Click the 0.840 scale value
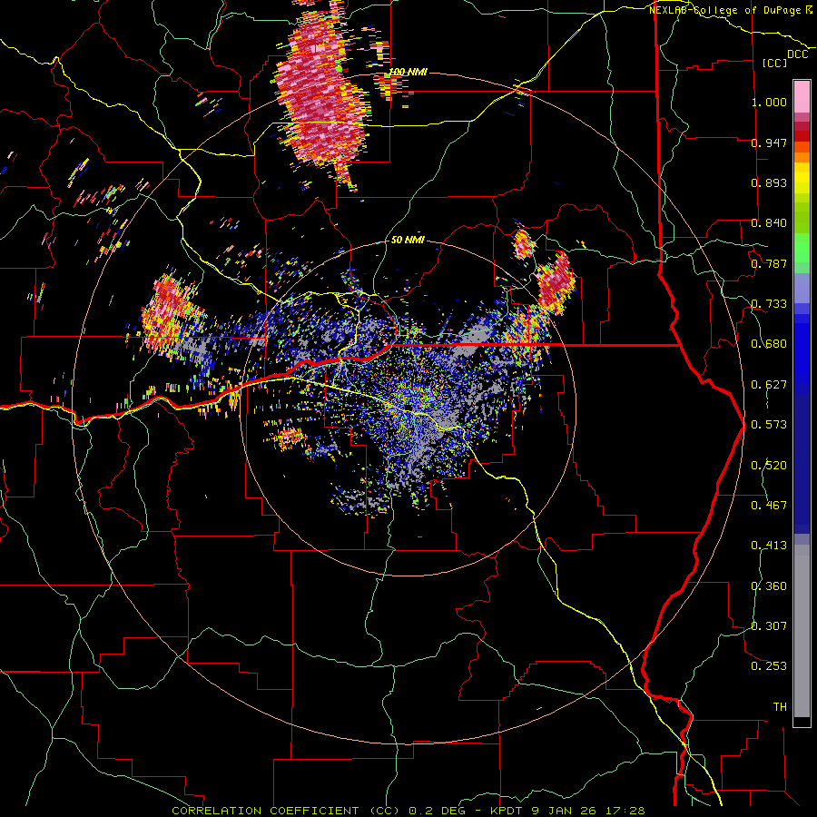 [769, 223]
